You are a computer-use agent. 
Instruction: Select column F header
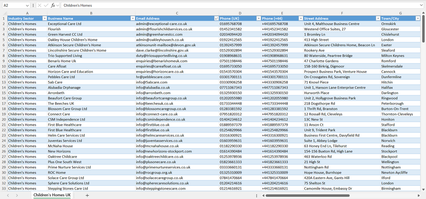(342, 13)
